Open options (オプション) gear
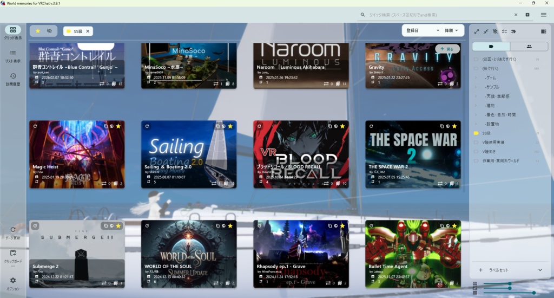554x298 pixels. tap(13, 283)
